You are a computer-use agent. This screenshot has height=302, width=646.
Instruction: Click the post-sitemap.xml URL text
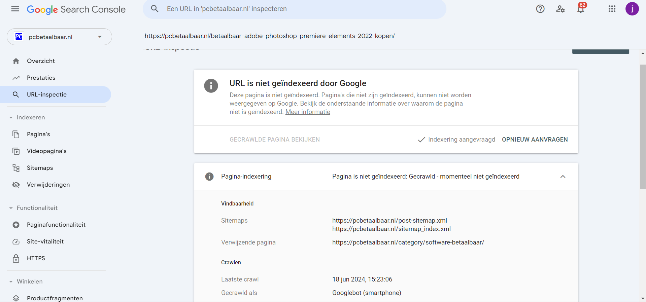(x=389, y=221)
